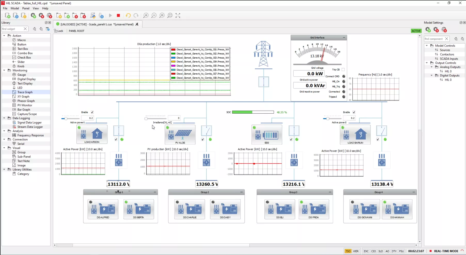466x255 pixels.
Task: Click the Play simulation toolbar icon
Action: (x=110, y=15)
